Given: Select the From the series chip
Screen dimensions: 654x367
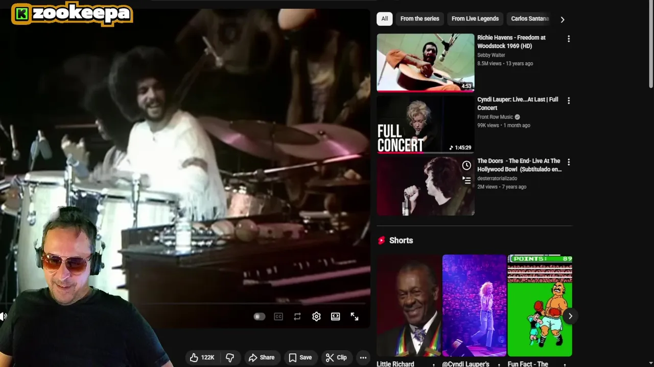Looking at the screenshot, I should [x=419, y=19].
